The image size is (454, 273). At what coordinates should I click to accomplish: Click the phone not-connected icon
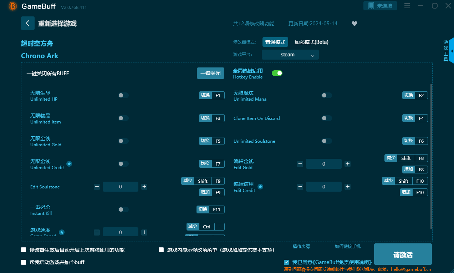(x=371, y=6)
